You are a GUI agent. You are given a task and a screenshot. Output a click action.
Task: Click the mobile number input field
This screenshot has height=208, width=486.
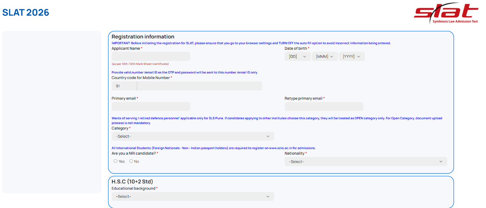click(x=200, y=86)
